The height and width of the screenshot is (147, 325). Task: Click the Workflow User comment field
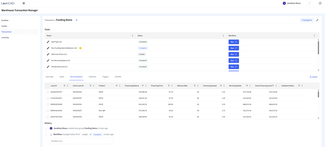click(x=81, y=141)
